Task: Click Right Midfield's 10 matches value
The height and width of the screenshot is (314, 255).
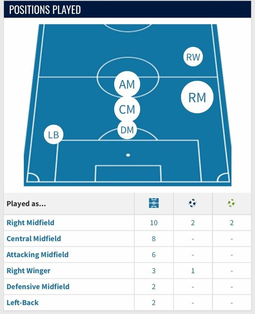Action: pyautogui.click(x=154, y=223)
